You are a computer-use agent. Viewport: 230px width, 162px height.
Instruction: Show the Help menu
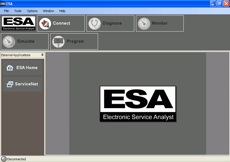pos(62,11)
